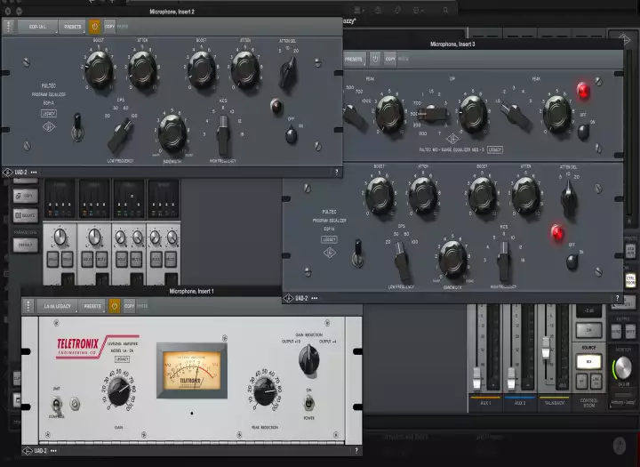Screen dimensions: 640x467
Task: Open Presets dropdown in Insert 3 window
Action: tap(354, 59)
